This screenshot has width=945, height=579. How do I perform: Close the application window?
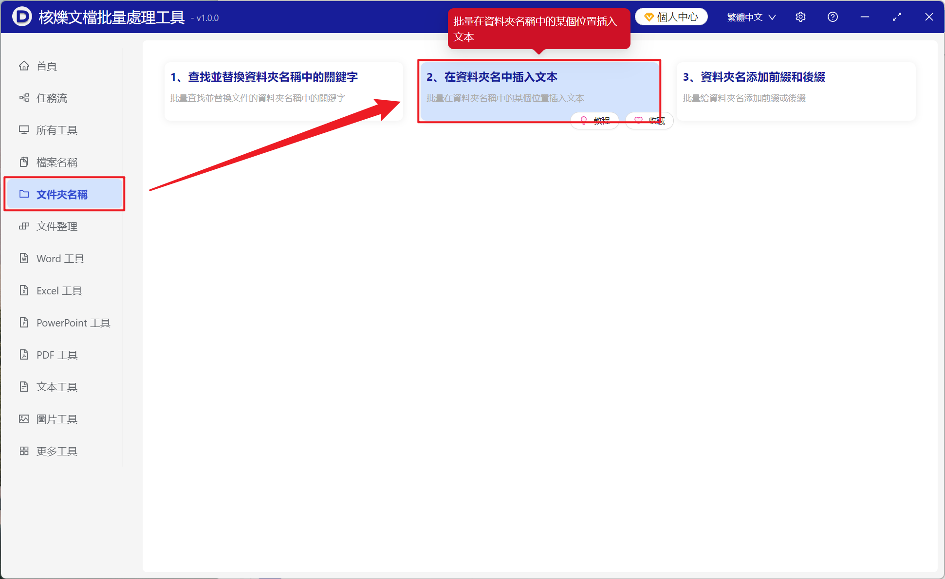pos(929,17)
